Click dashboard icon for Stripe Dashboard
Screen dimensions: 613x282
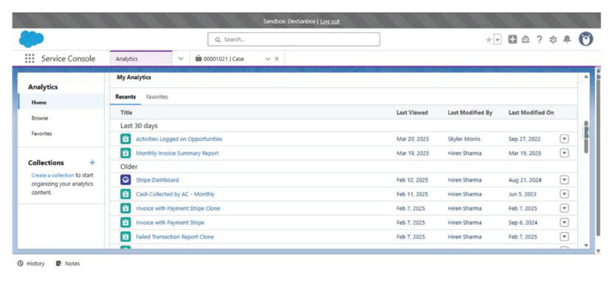click(126, 180)
